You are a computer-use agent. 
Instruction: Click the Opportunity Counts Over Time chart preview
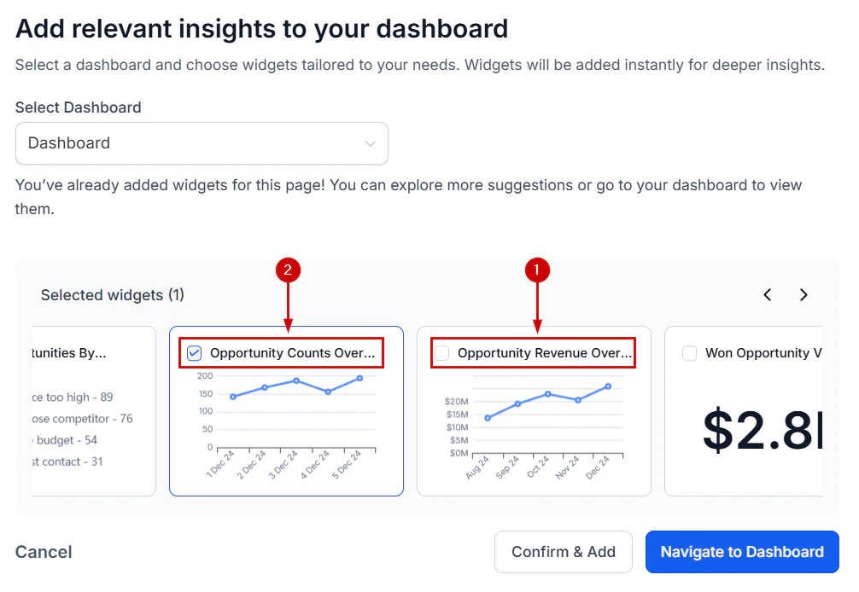pyautogui.click(x=286, y=418)
